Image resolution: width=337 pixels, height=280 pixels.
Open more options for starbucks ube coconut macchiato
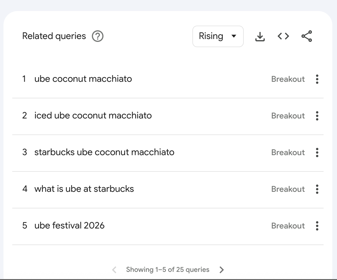click(x=317, y=153)
